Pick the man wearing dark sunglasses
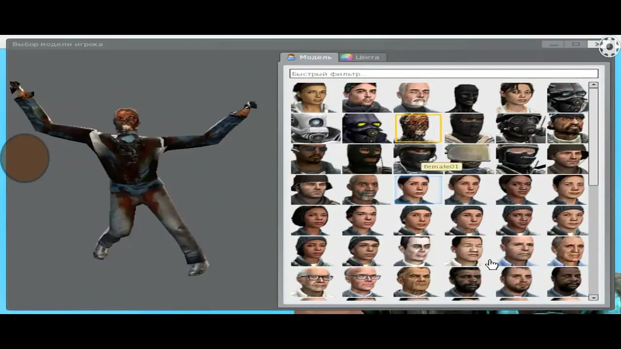Image resolution: width=621 pixels, height=349 pixels. coord(316,159)
